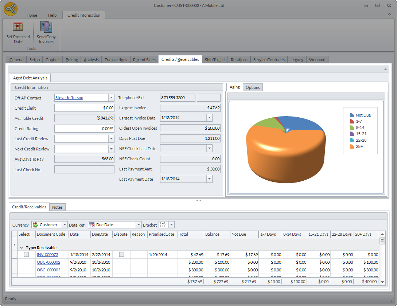Expand the Last Credit Review date picker

coord(111,139)
